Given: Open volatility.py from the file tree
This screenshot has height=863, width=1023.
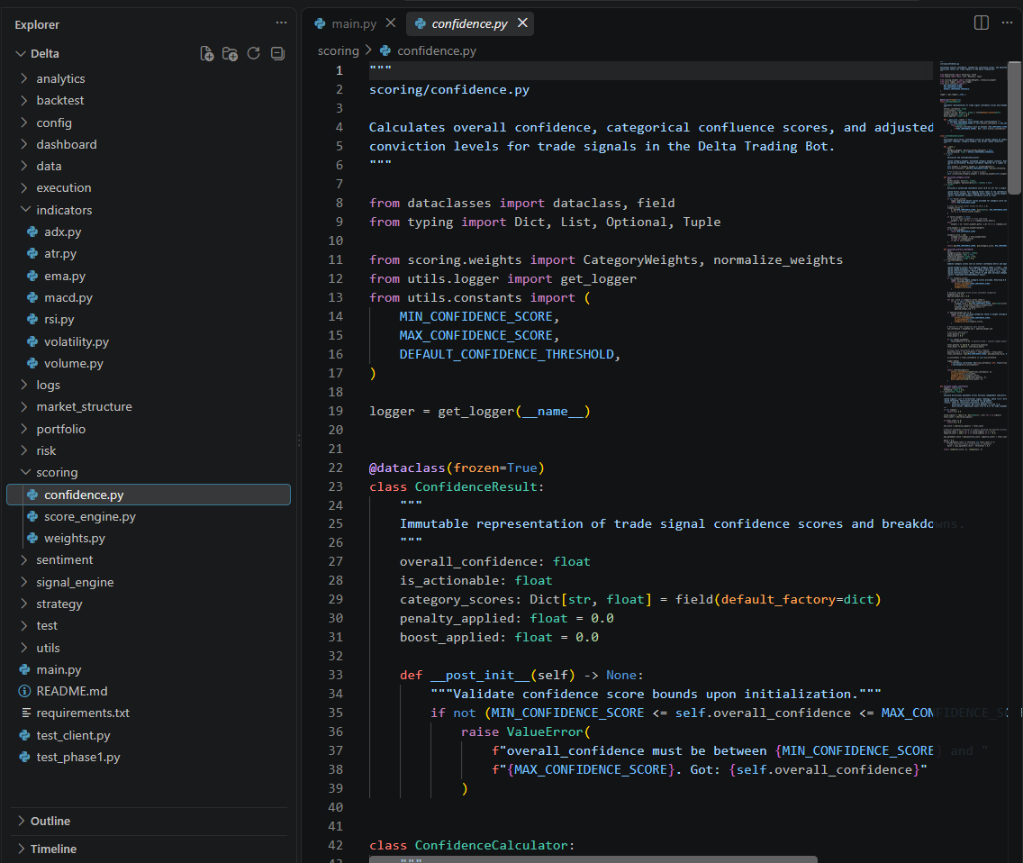Looking at the screenshot, I should [77, 341].
